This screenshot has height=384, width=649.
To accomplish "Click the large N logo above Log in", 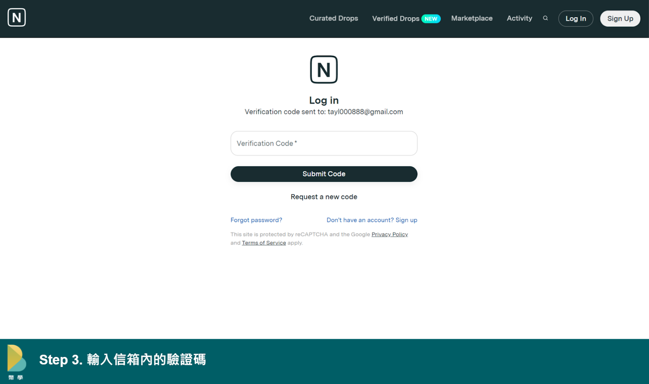I will pos(324,70).
